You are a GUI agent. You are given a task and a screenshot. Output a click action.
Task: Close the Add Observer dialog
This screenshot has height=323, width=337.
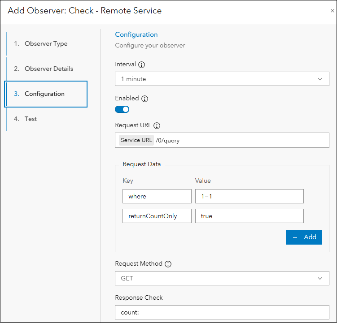(x=332, y=11)
